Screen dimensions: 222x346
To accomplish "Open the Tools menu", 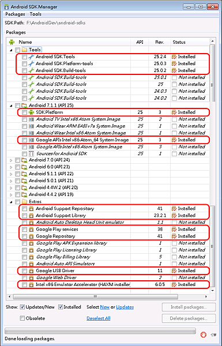I will point(36,14).
